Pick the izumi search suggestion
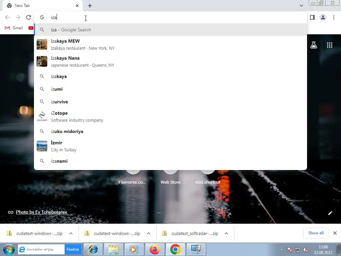The image size is (341, 256). click(x=170, y=89)
